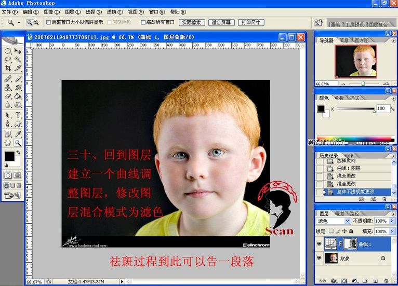Viewport: 398px width, 286px height.
Task: Add a layer style from Layers panel
Action: tap(334, 281)
